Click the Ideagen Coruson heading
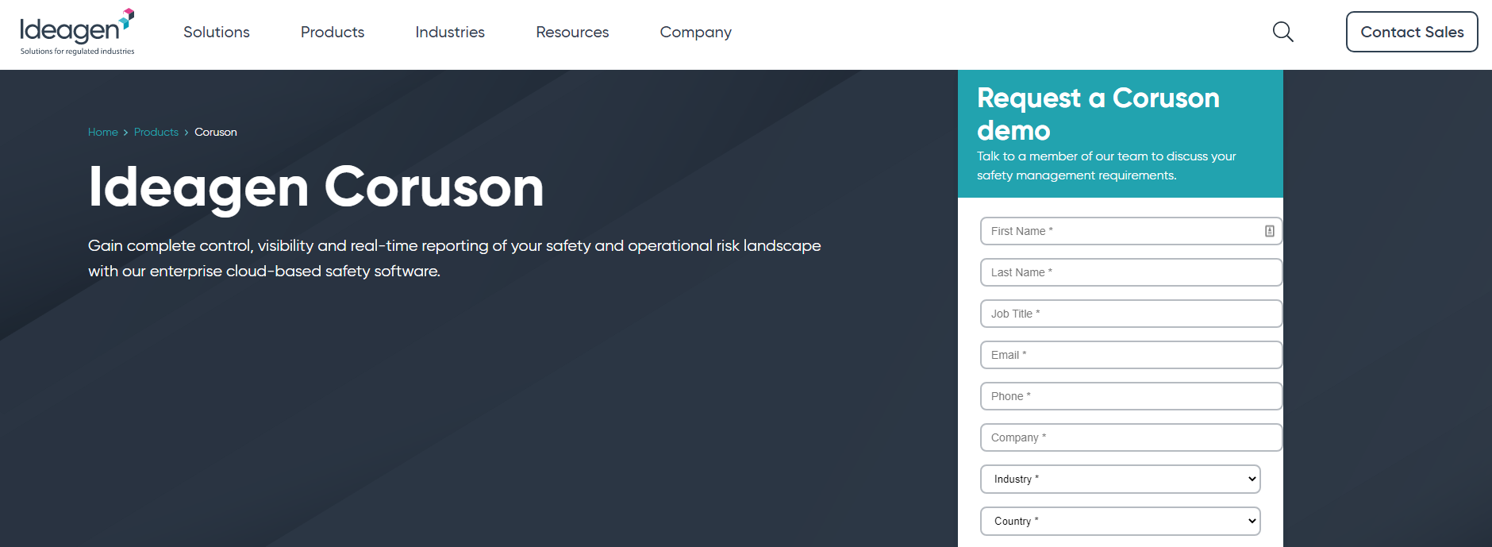Viewport: 1492px width, 547px height. [x=316, y=187]
